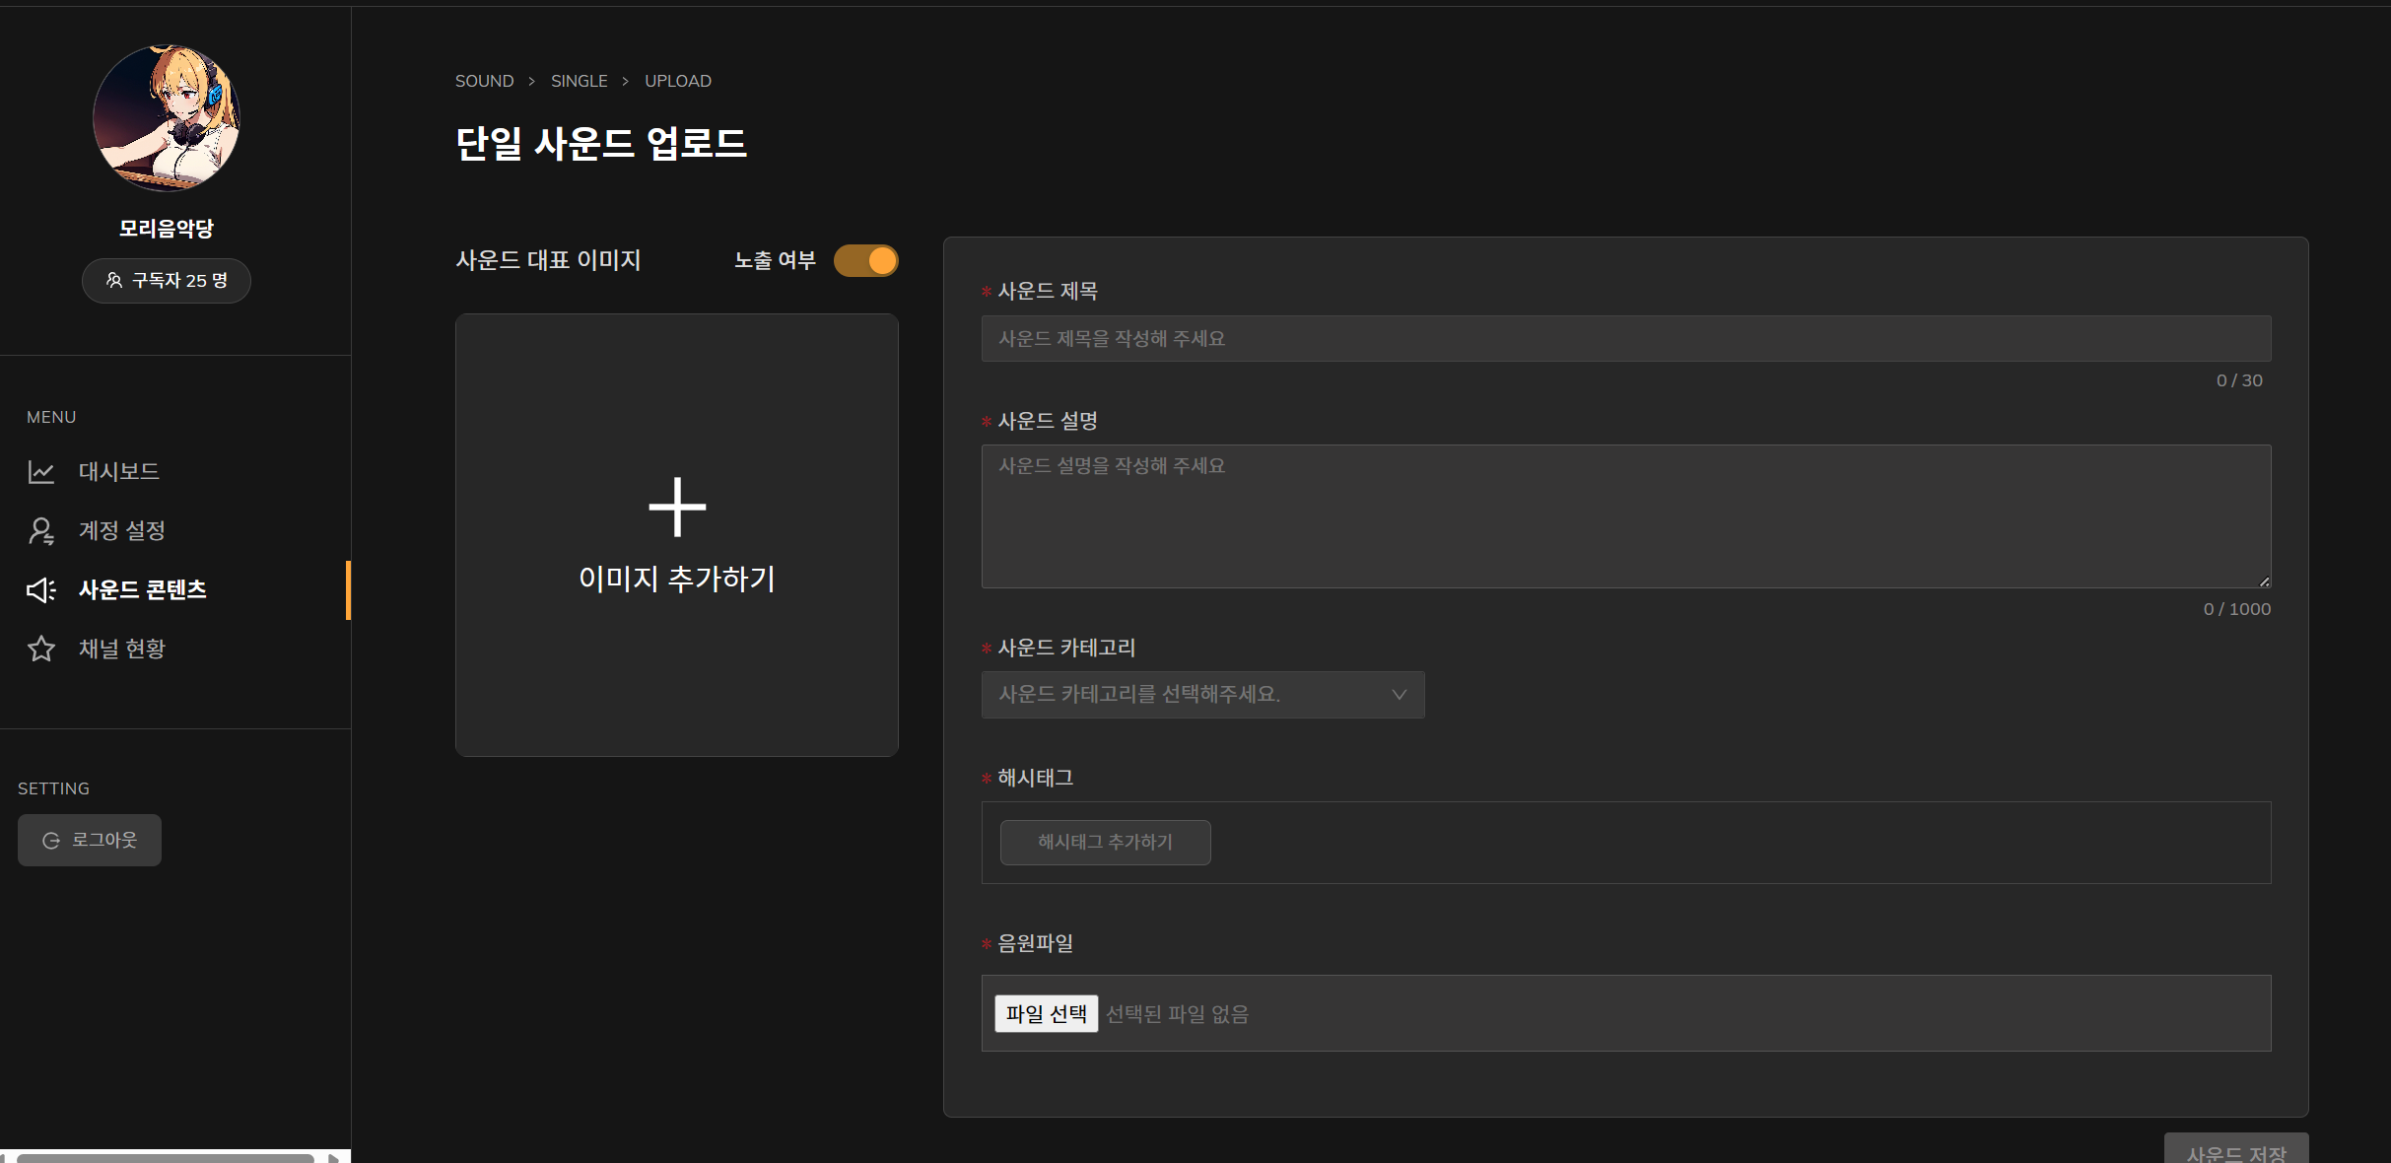Screen dimensions: 2391x1163
Task: Click the plus icon to add image
Action: coord(677,508)
